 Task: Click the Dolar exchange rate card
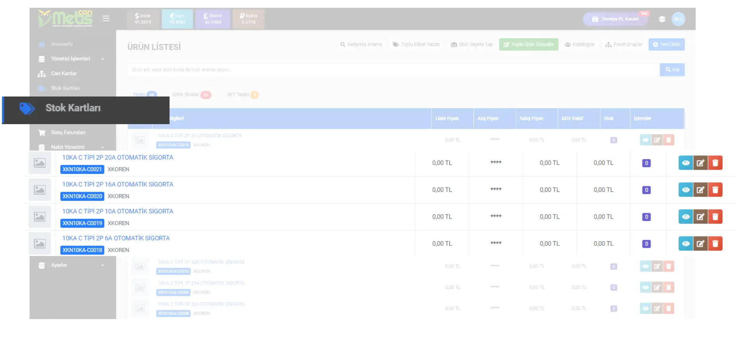pos(143,19)
